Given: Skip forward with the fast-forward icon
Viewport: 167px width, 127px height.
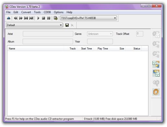Looking at the screenshot, I should click(21, 18).
